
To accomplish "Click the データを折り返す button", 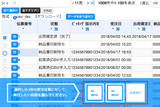I will pos(81,17).
